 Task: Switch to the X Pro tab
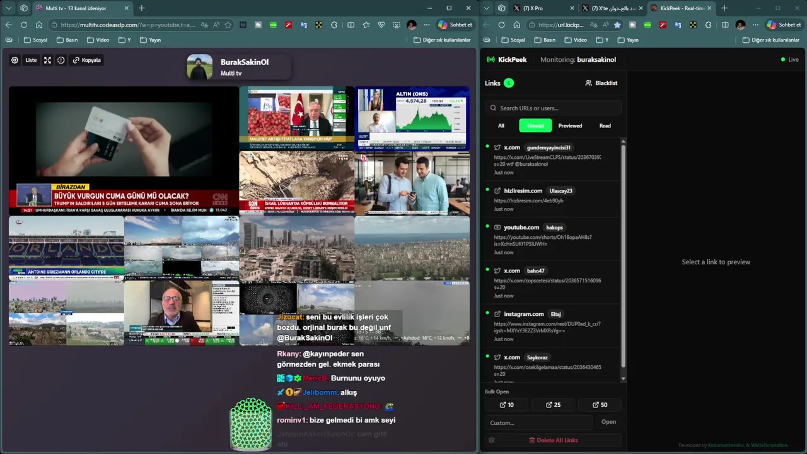coord(544,8)
